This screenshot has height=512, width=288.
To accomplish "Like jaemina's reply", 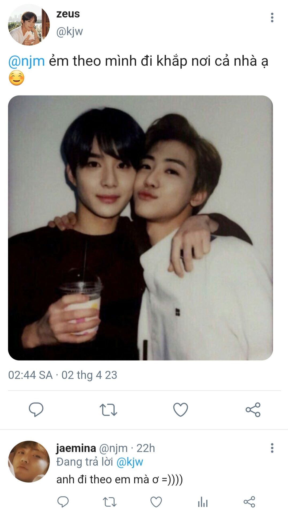I will (x=156, y=502).
